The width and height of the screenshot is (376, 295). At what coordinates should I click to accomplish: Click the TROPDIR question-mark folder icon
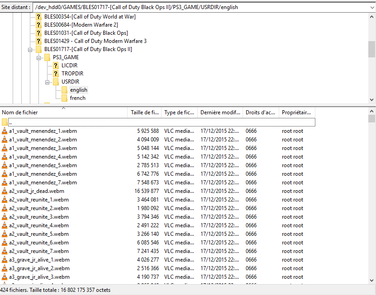tap(56, 74)
